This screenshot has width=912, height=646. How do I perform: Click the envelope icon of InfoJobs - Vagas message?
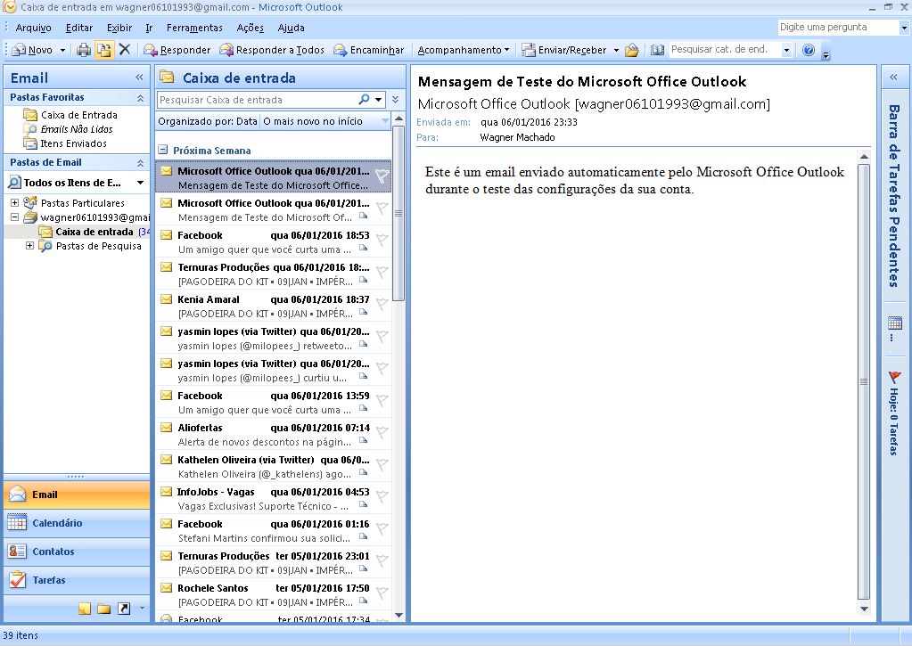[x=167, y=491]
